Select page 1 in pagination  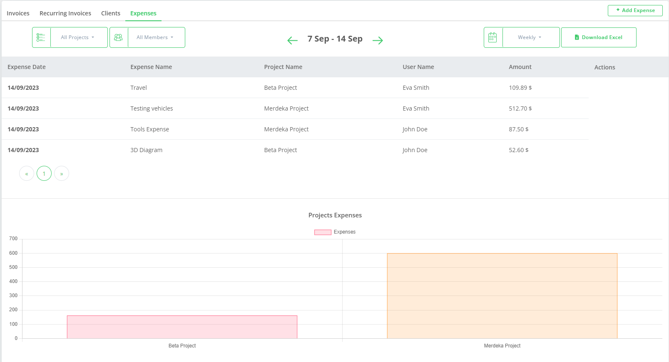44,173
